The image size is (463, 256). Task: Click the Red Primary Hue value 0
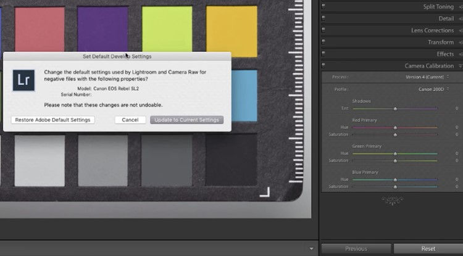(456, 128)
